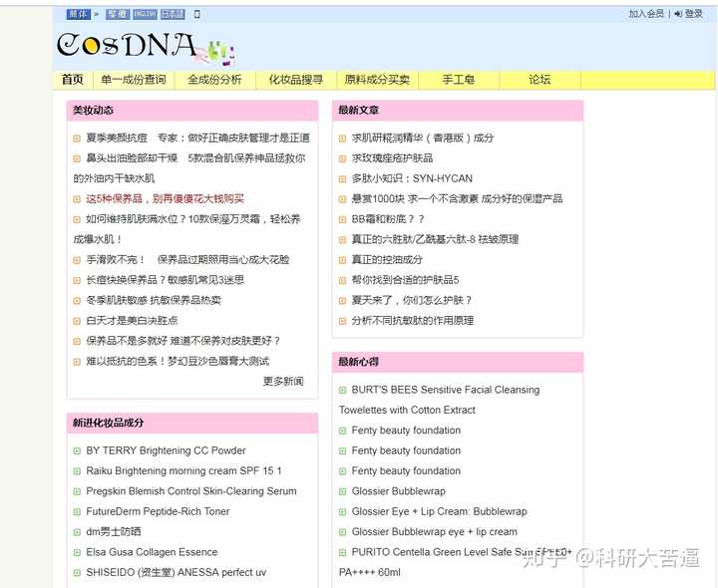Open the 手工皂 menu item
This screenshot has width=718, height=588.
459,80
